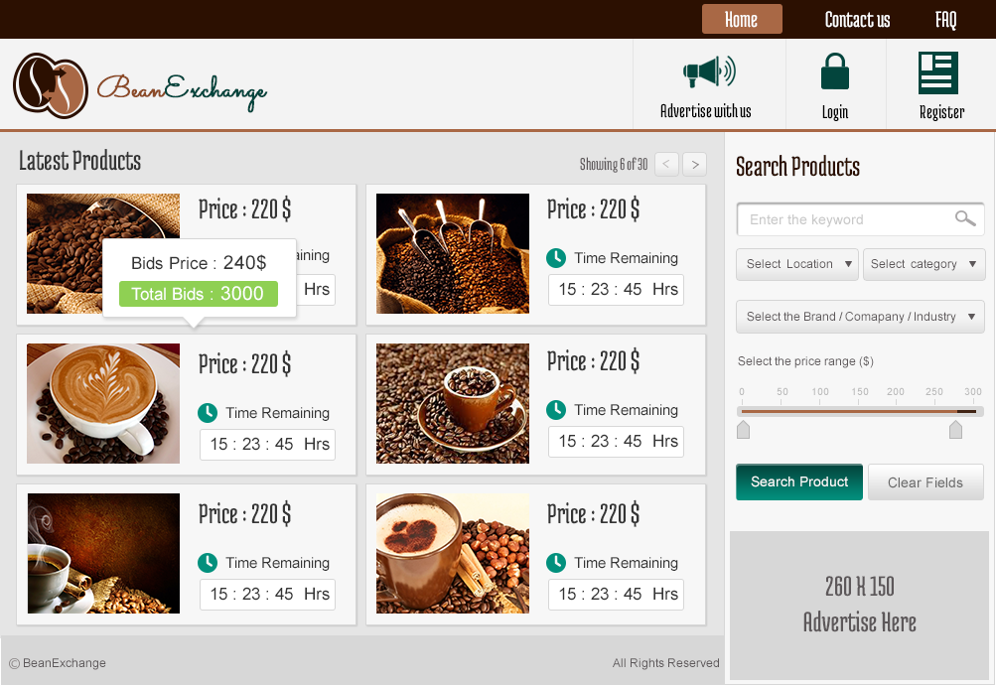996x685 pixels.
Task: Go to previous products page arrow
Action: click(x=666, y=164)
